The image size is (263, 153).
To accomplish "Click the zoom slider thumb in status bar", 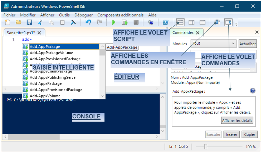I will pyautogui.click(x=206, y=147).
